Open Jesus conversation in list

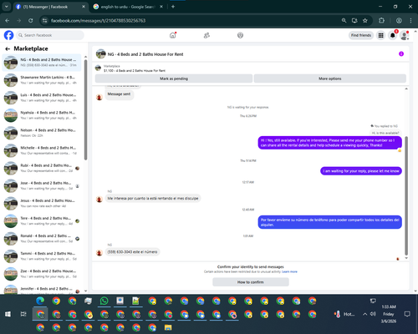pyautogui.click(x=42, y=204)
